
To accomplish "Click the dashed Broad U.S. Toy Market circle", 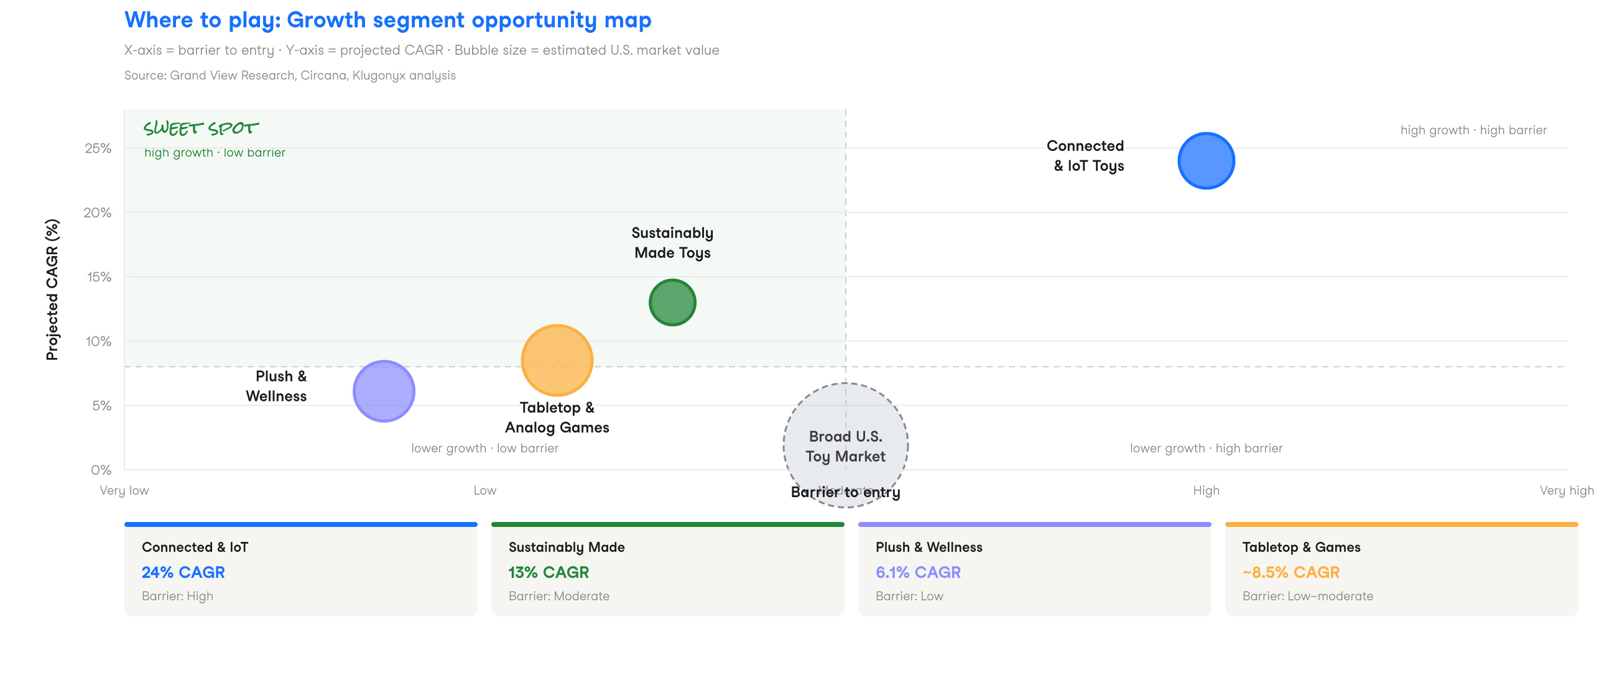I will tap(846, 445).
